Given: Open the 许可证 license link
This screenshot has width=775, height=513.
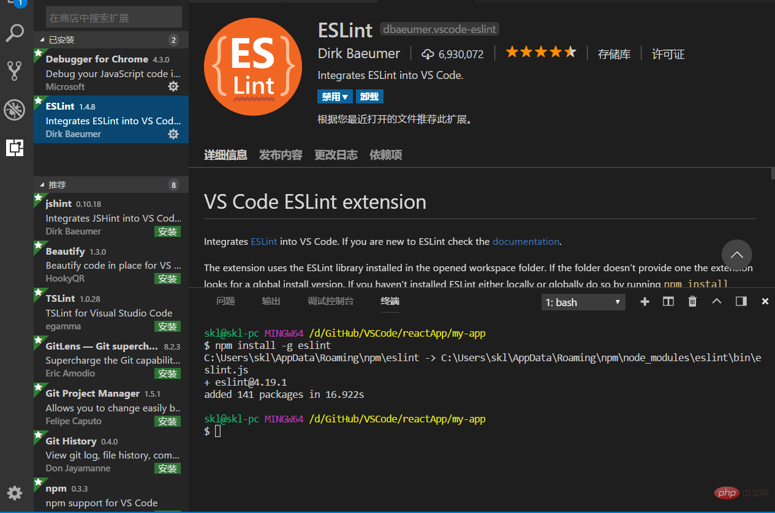Looking at the screenshot, I should click(x=668, y=54).
